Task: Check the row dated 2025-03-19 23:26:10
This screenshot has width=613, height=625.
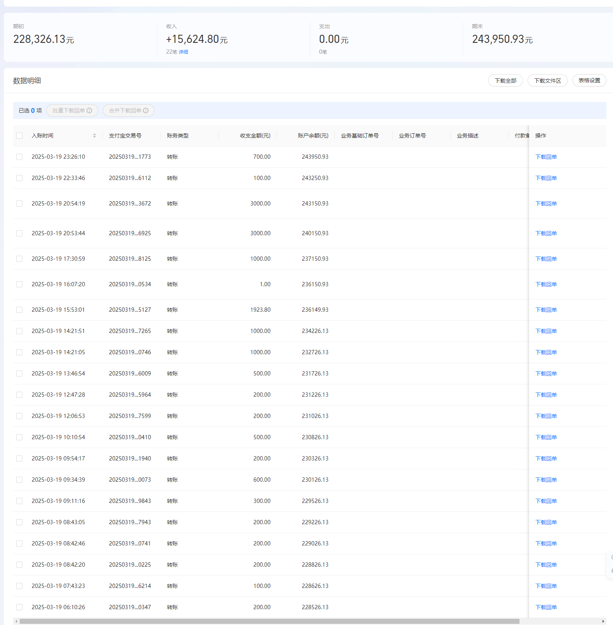Action: [x=19, y=157]
